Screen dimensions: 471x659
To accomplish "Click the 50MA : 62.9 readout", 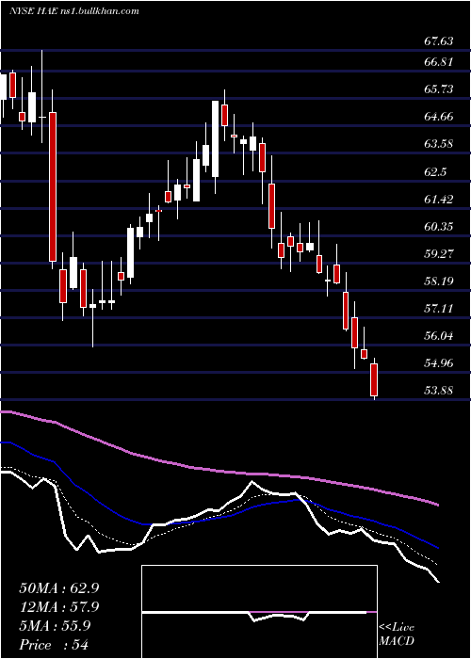I will 59,588.
